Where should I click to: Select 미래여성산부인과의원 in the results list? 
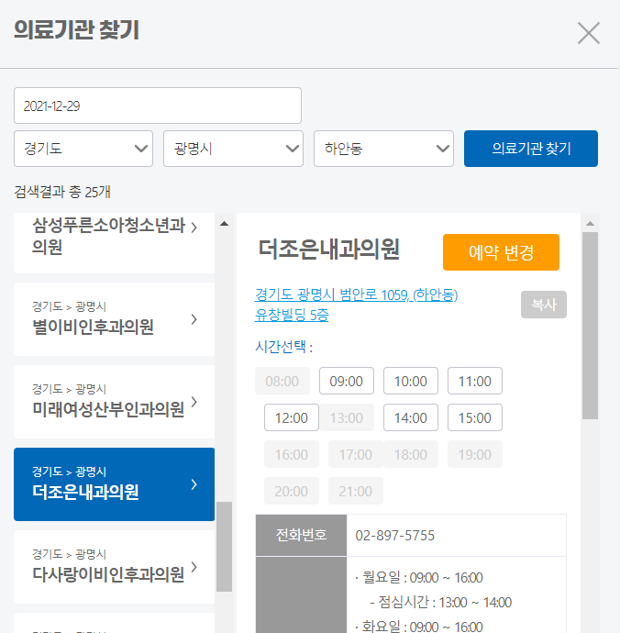pyautogui.click(x=115, y=402)
